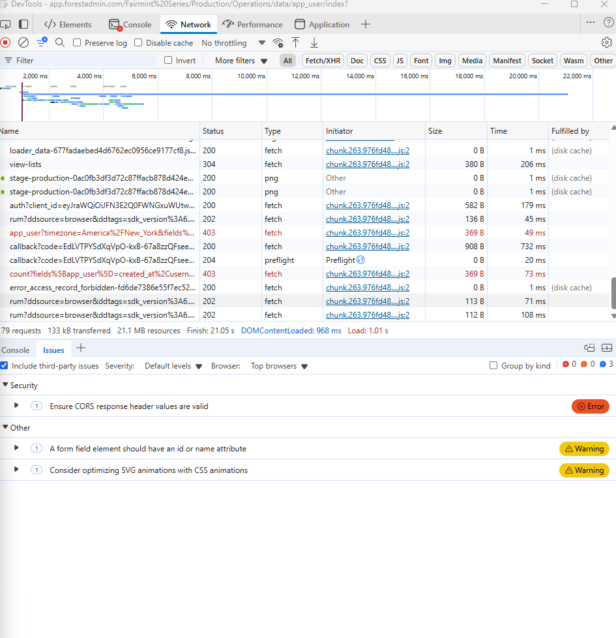Expand the form field id issue
Viewport: 616px width, 638px height.
[x=16, y=448]
